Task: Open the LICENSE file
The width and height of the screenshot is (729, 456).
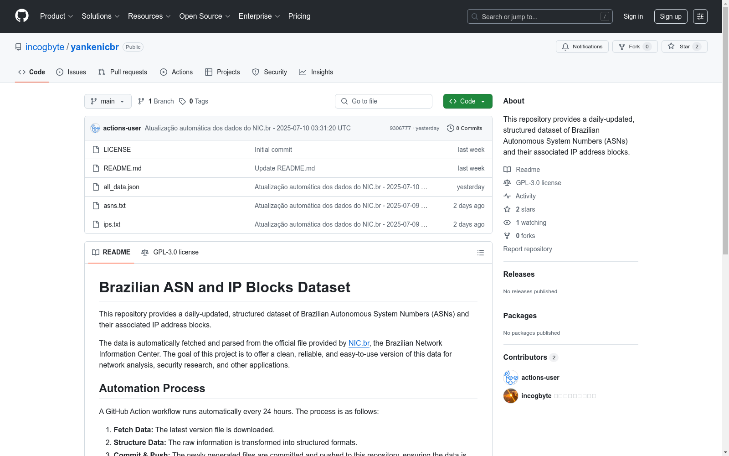Action: tap(117, 150)
